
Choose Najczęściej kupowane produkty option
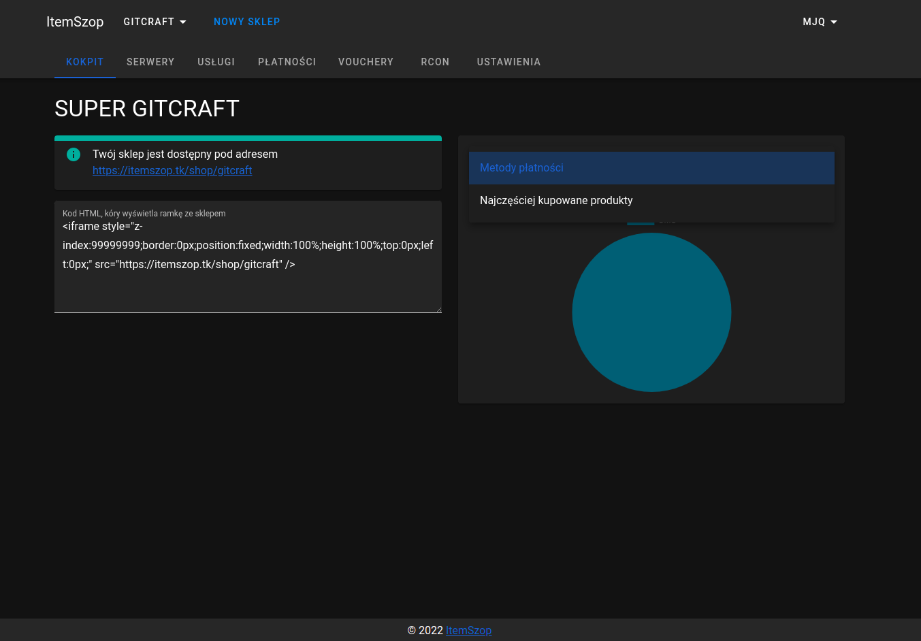tap(651, 201)
